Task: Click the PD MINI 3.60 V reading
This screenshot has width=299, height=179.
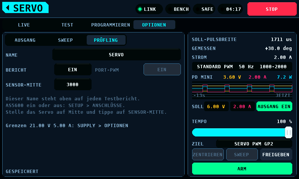Action: pos(232,77)
